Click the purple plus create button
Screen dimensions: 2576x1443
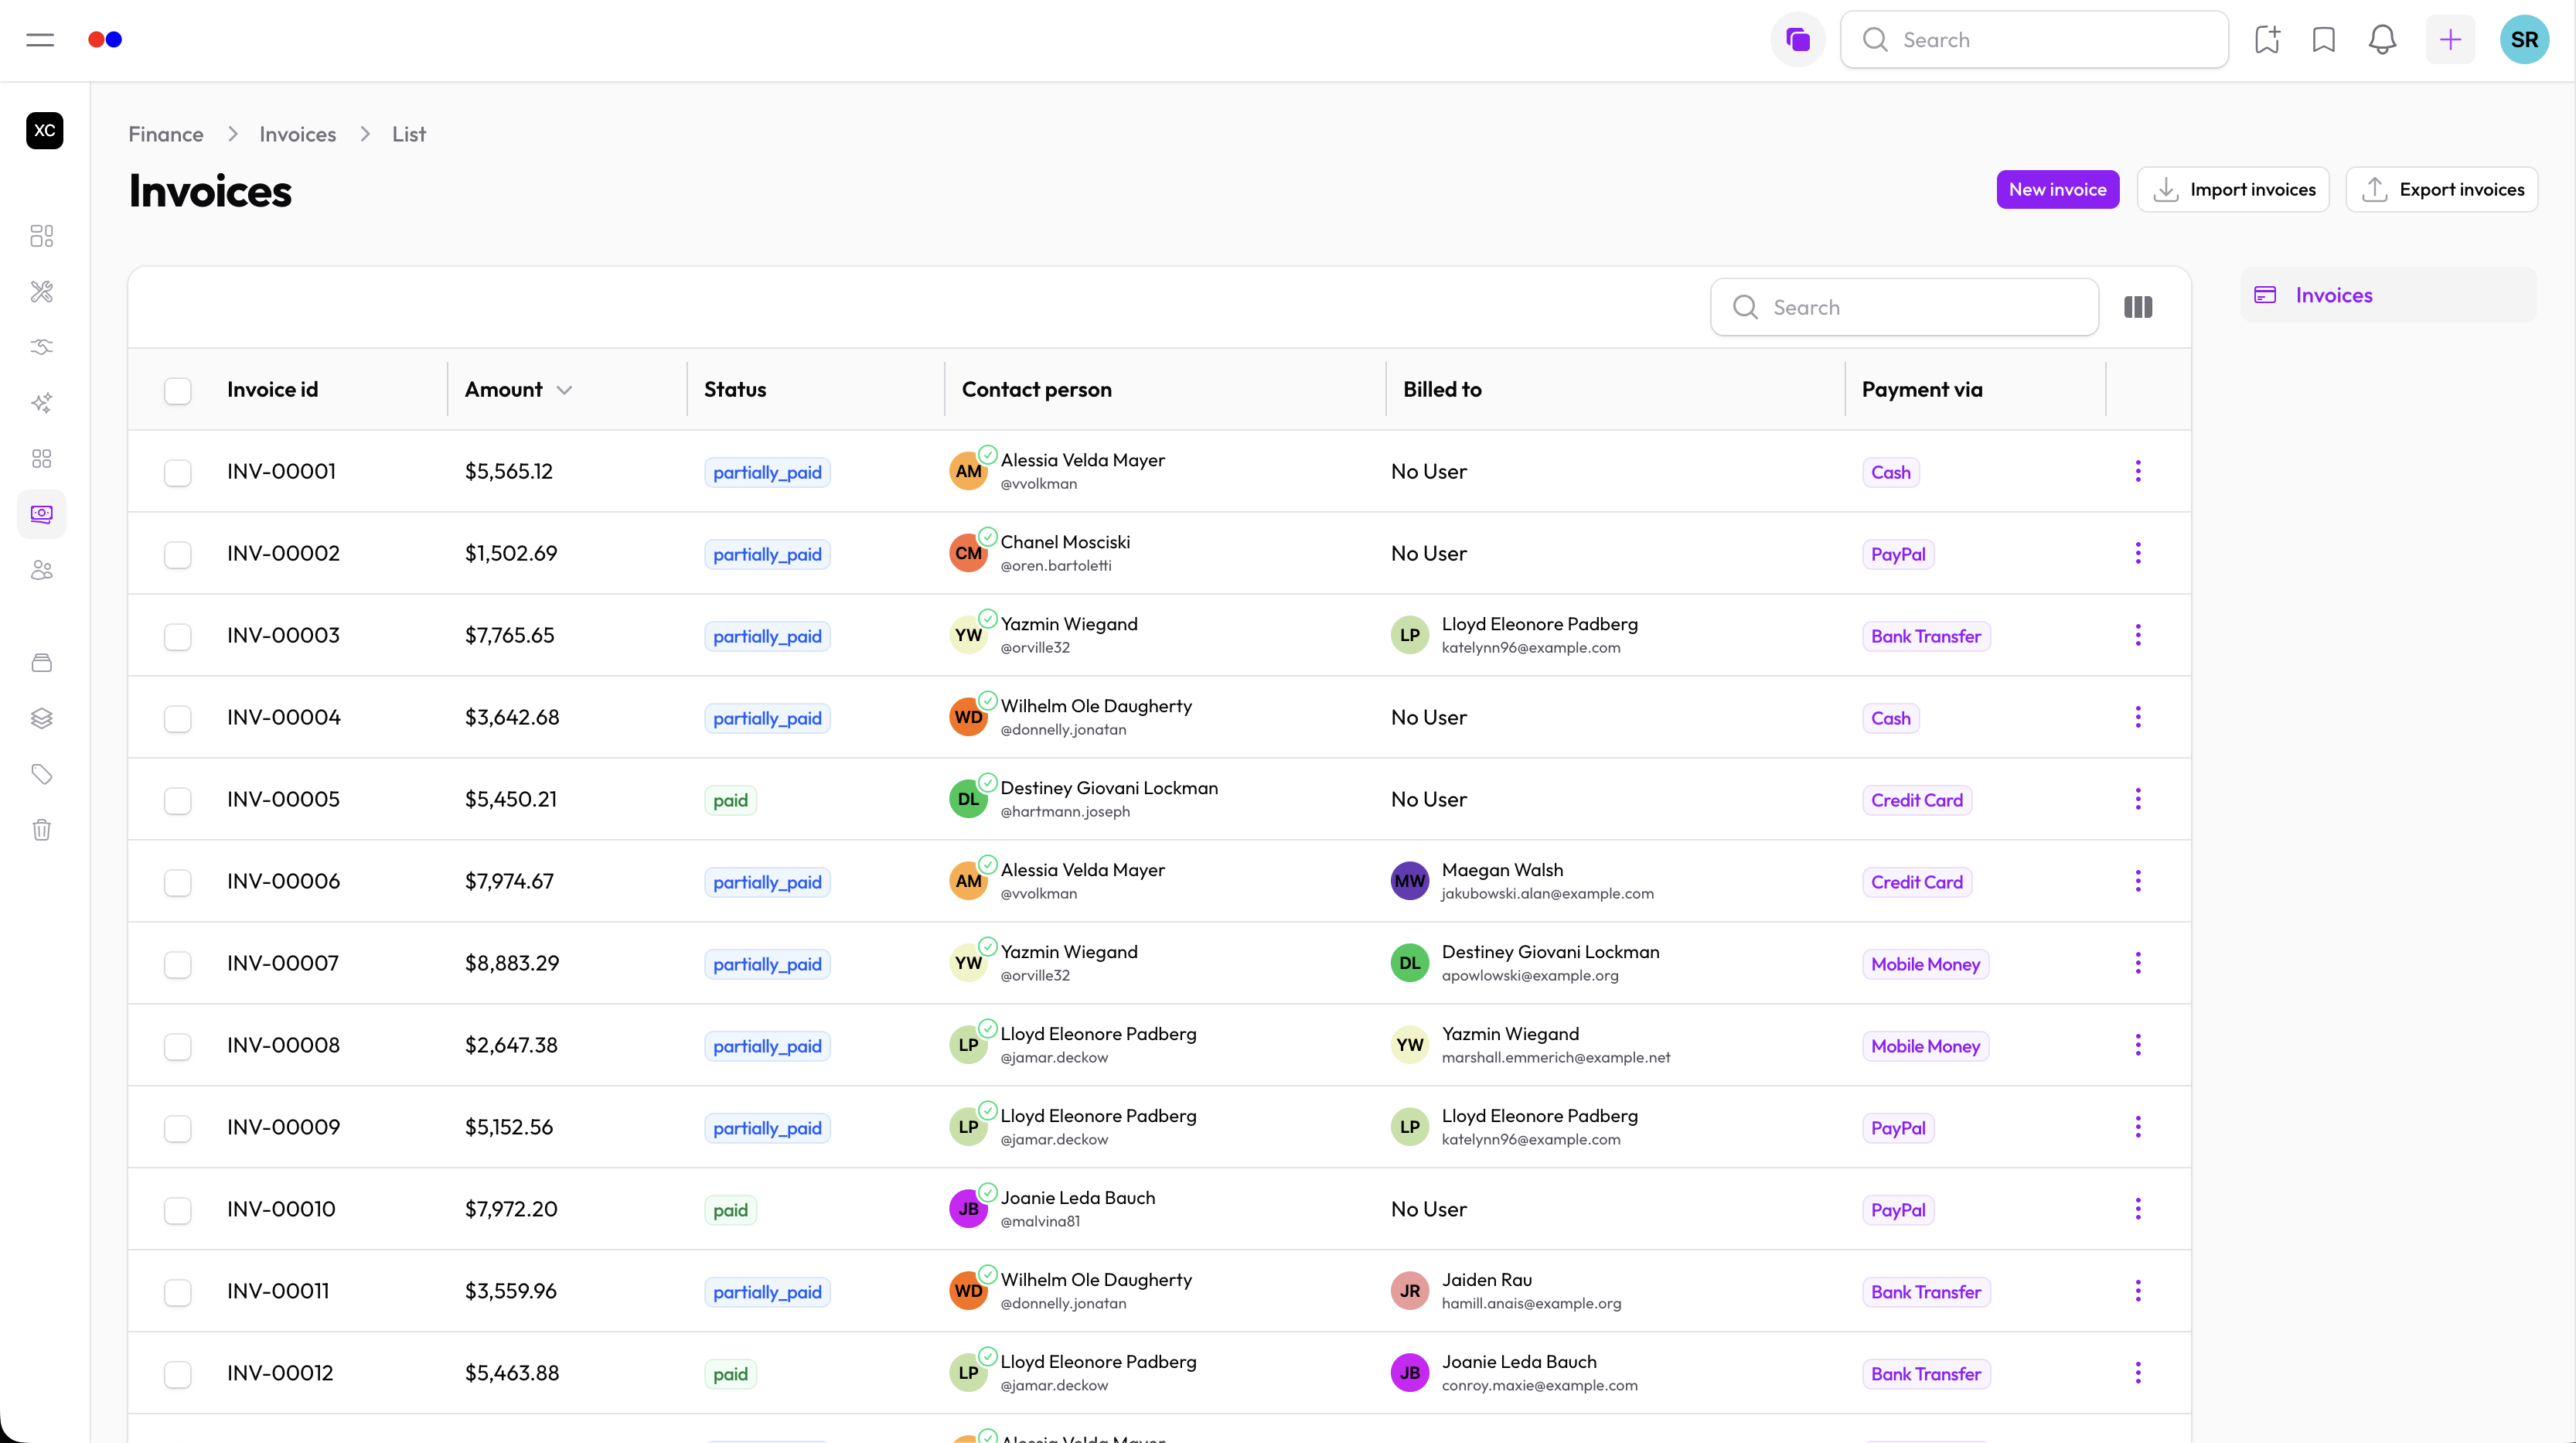[x=2450, y=40]
